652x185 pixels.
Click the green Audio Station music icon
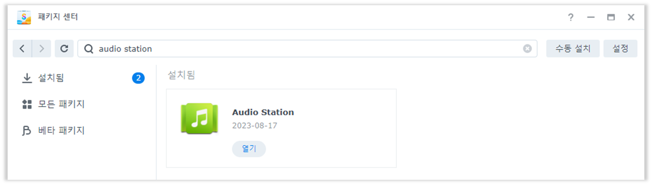click(x=199, y=118)
